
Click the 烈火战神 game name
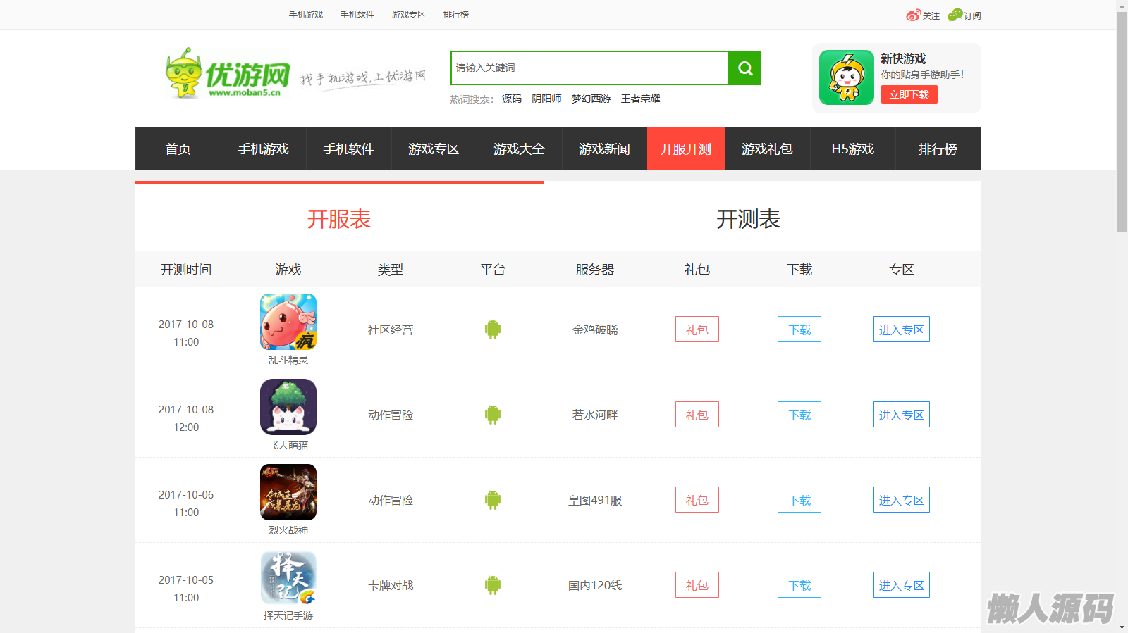[288, 530]
